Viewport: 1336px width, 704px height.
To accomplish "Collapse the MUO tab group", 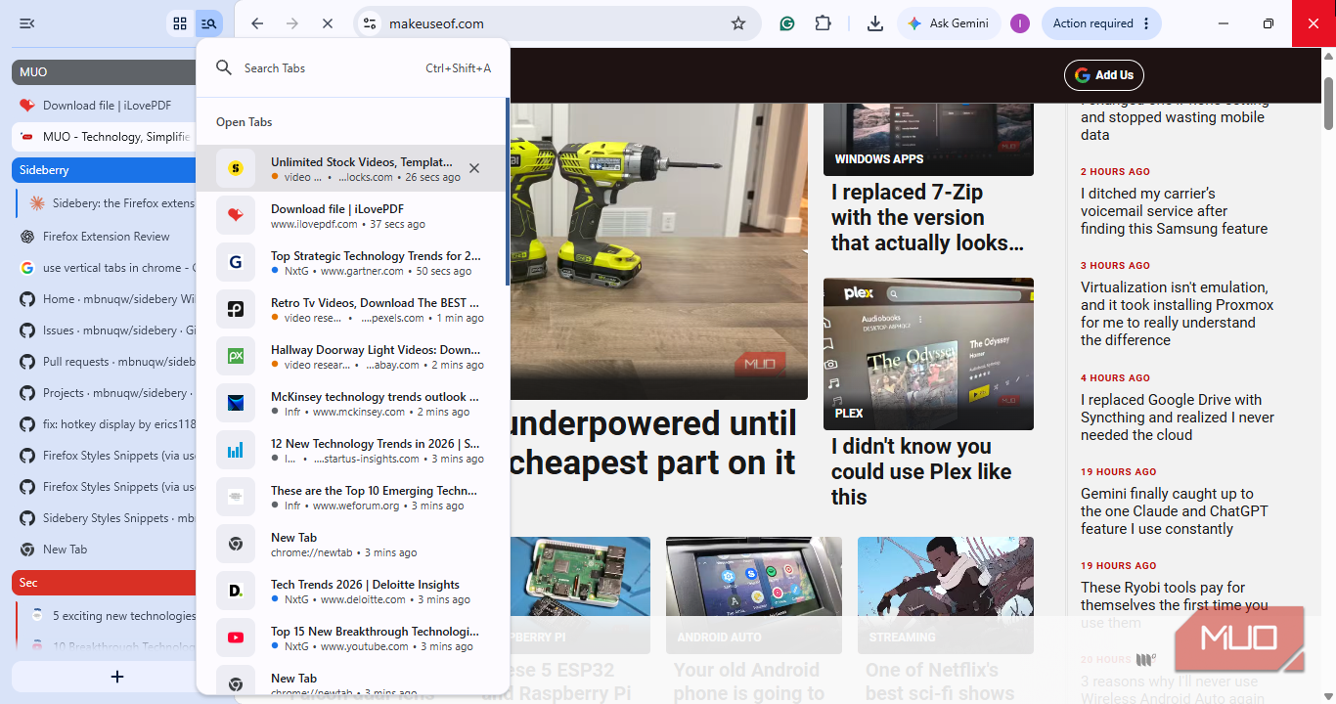I will (104, 72).
